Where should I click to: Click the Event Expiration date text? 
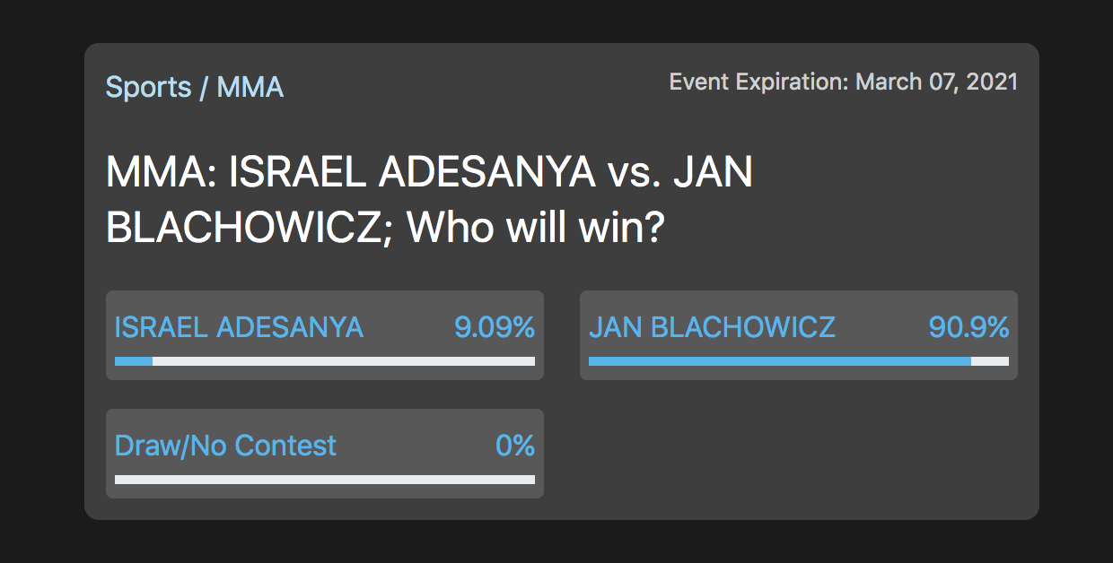(844, 82)
